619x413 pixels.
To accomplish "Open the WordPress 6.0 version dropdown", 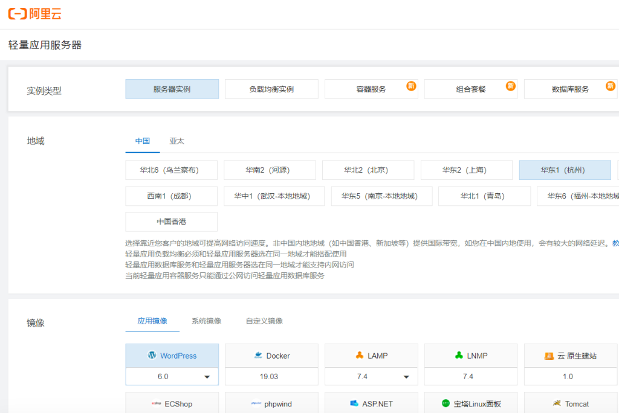I will (x=207, y=377).
